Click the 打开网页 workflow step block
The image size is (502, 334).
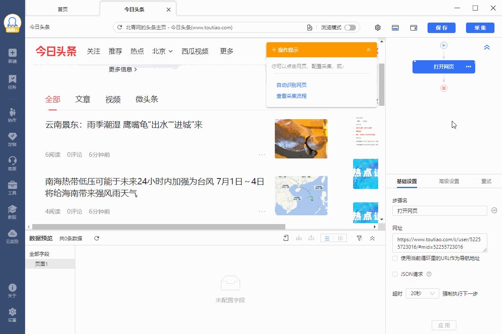[x=444, y=67]
